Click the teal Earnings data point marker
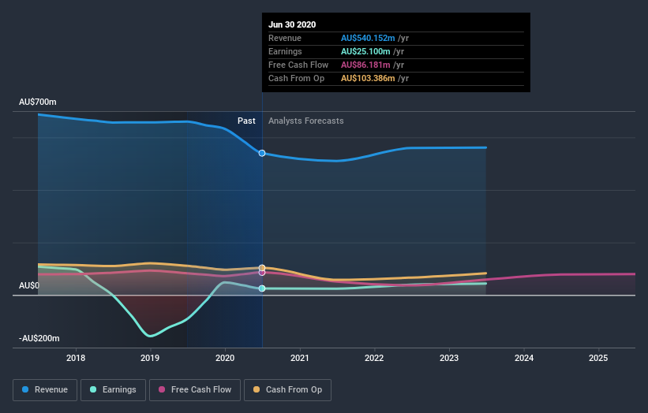This screenshot has height=413, width=648. pos(262,288)
